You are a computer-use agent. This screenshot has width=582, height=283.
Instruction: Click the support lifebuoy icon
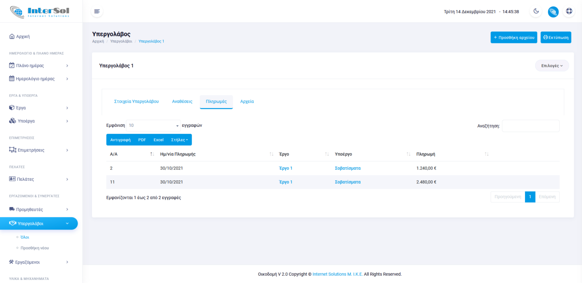(569, 11)
